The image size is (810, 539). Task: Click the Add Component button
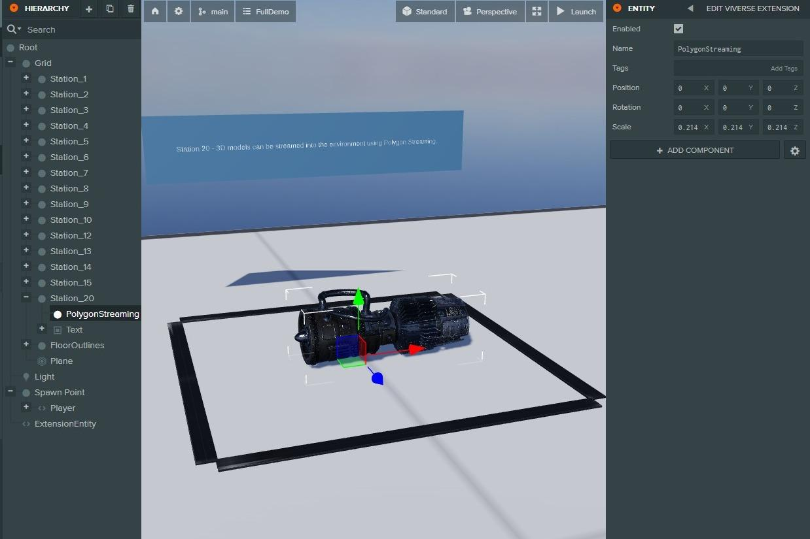click(x=694, y=150)
